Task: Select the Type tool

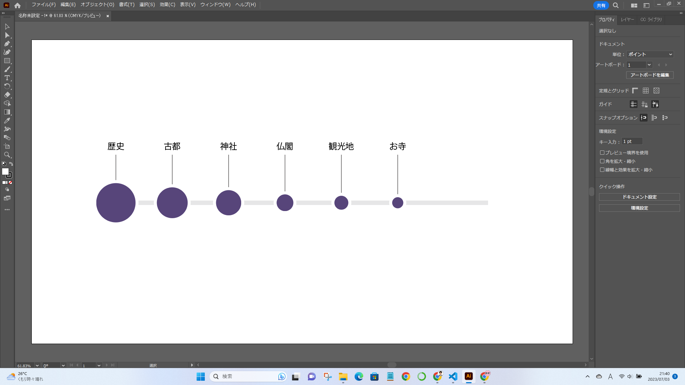Action: coord(7,78)
